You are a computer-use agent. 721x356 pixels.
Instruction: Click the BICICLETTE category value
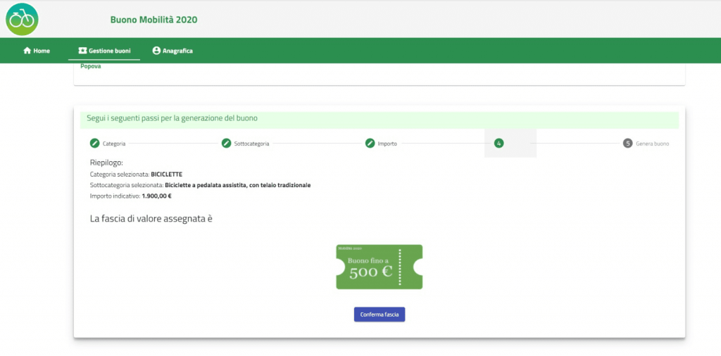click(166, 174)
